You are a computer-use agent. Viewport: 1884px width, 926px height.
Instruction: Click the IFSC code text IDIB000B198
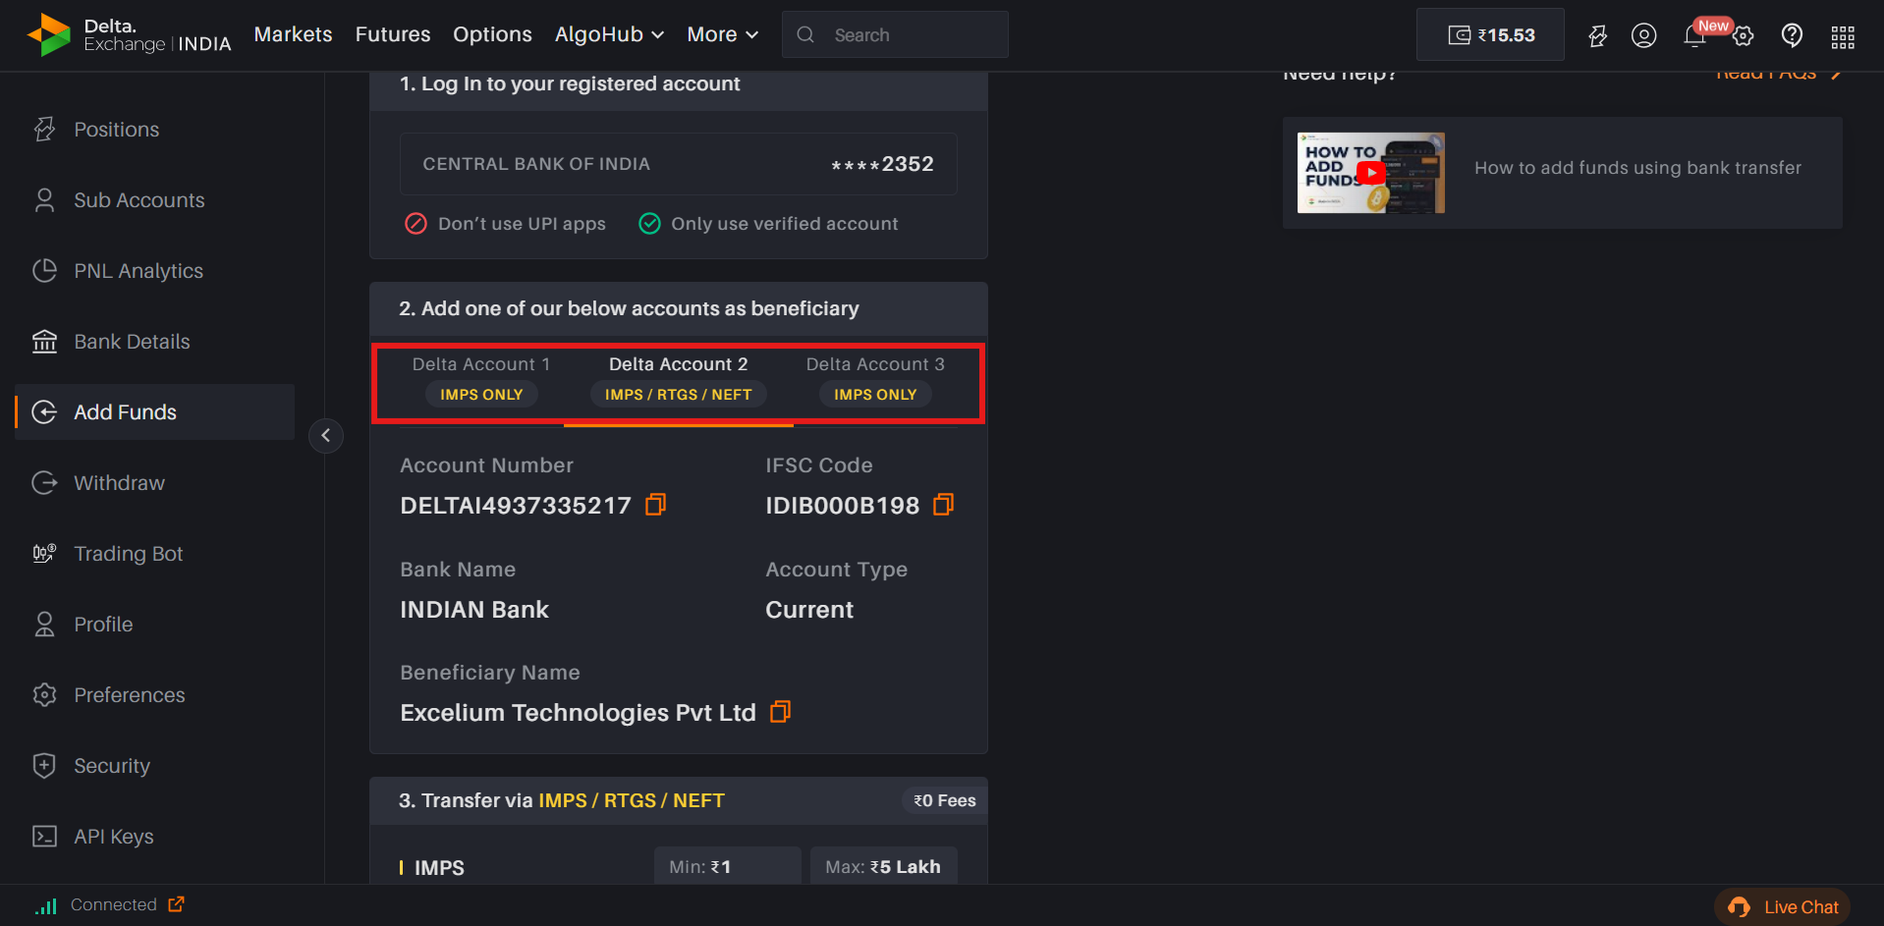(x=843, y=506)
